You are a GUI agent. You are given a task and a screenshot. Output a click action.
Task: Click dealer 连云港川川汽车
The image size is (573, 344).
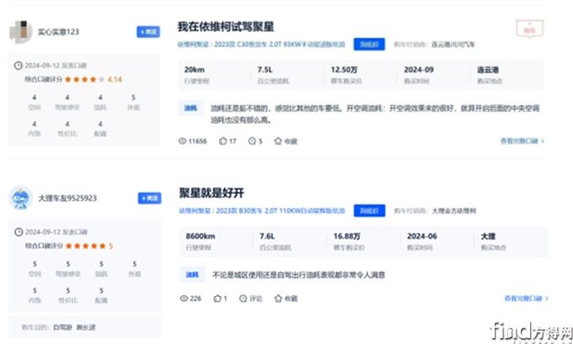pos(453,45)
